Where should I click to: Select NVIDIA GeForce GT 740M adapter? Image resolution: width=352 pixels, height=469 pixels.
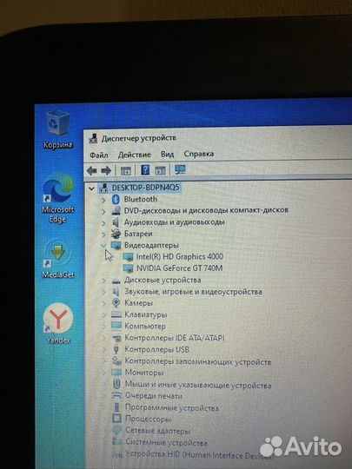tap(179, 268)
